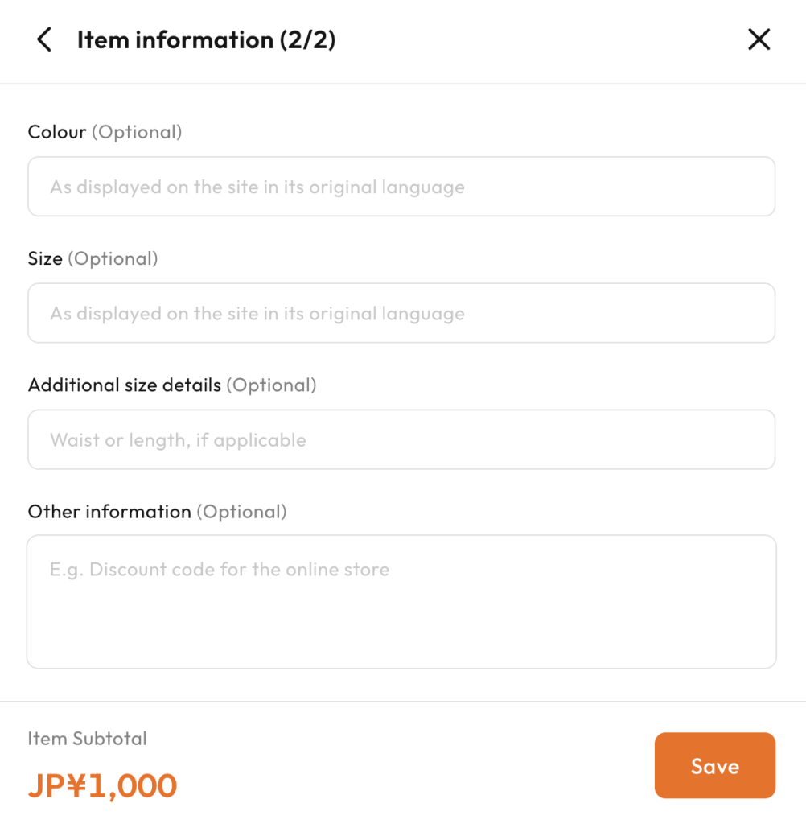This screenshot has height=824, width=806.
Task: Click the 'Other information' label
Action: [x=109, y=512]
